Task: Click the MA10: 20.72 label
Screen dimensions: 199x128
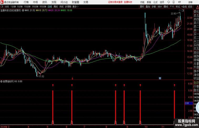Action: tap(42, 11)
